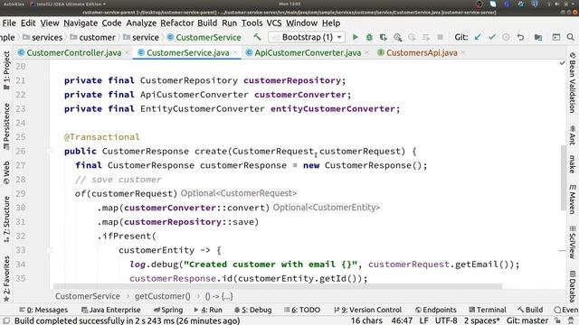Click the 46:47 caret position indicator
Viewport: 579px width, 325px height.
402,320
